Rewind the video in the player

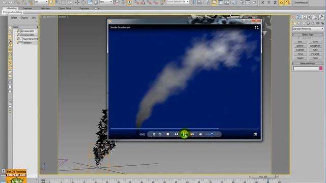click(x=176, y=134)
